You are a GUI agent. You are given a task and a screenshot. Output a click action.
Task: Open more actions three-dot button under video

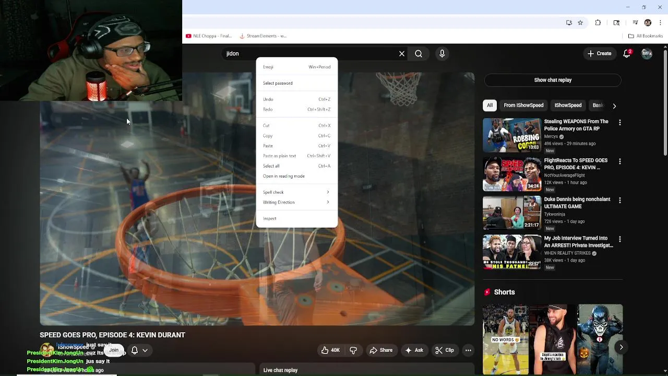coord(468,350)
